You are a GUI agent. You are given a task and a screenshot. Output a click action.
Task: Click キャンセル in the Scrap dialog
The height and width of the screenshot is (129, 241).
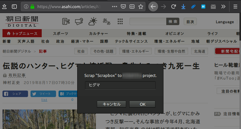111,104
